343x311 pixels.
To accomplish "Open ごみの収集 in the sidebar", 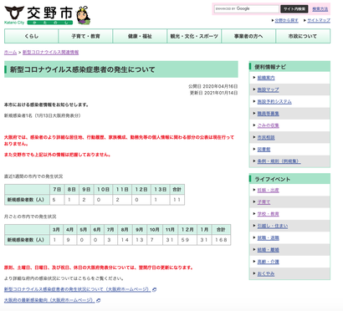I will [x=268, y=125].
